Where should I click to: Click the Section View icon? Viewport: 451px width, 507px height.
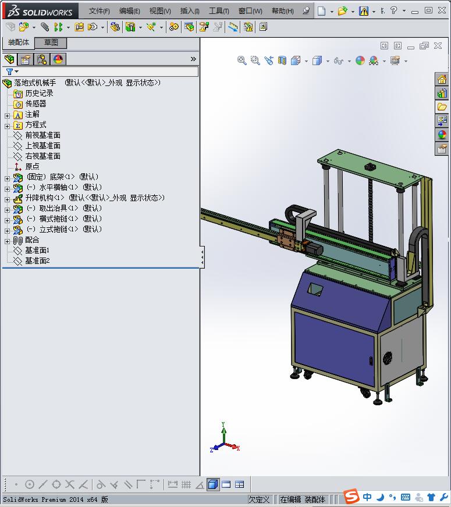click(282, 60)
